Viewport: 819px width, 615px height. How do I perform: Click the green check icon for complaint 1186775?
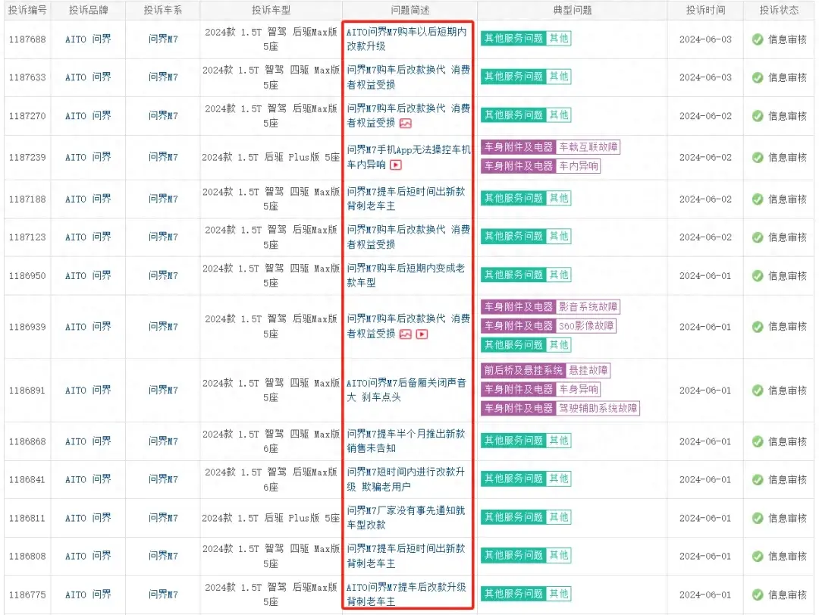[758, 595]
